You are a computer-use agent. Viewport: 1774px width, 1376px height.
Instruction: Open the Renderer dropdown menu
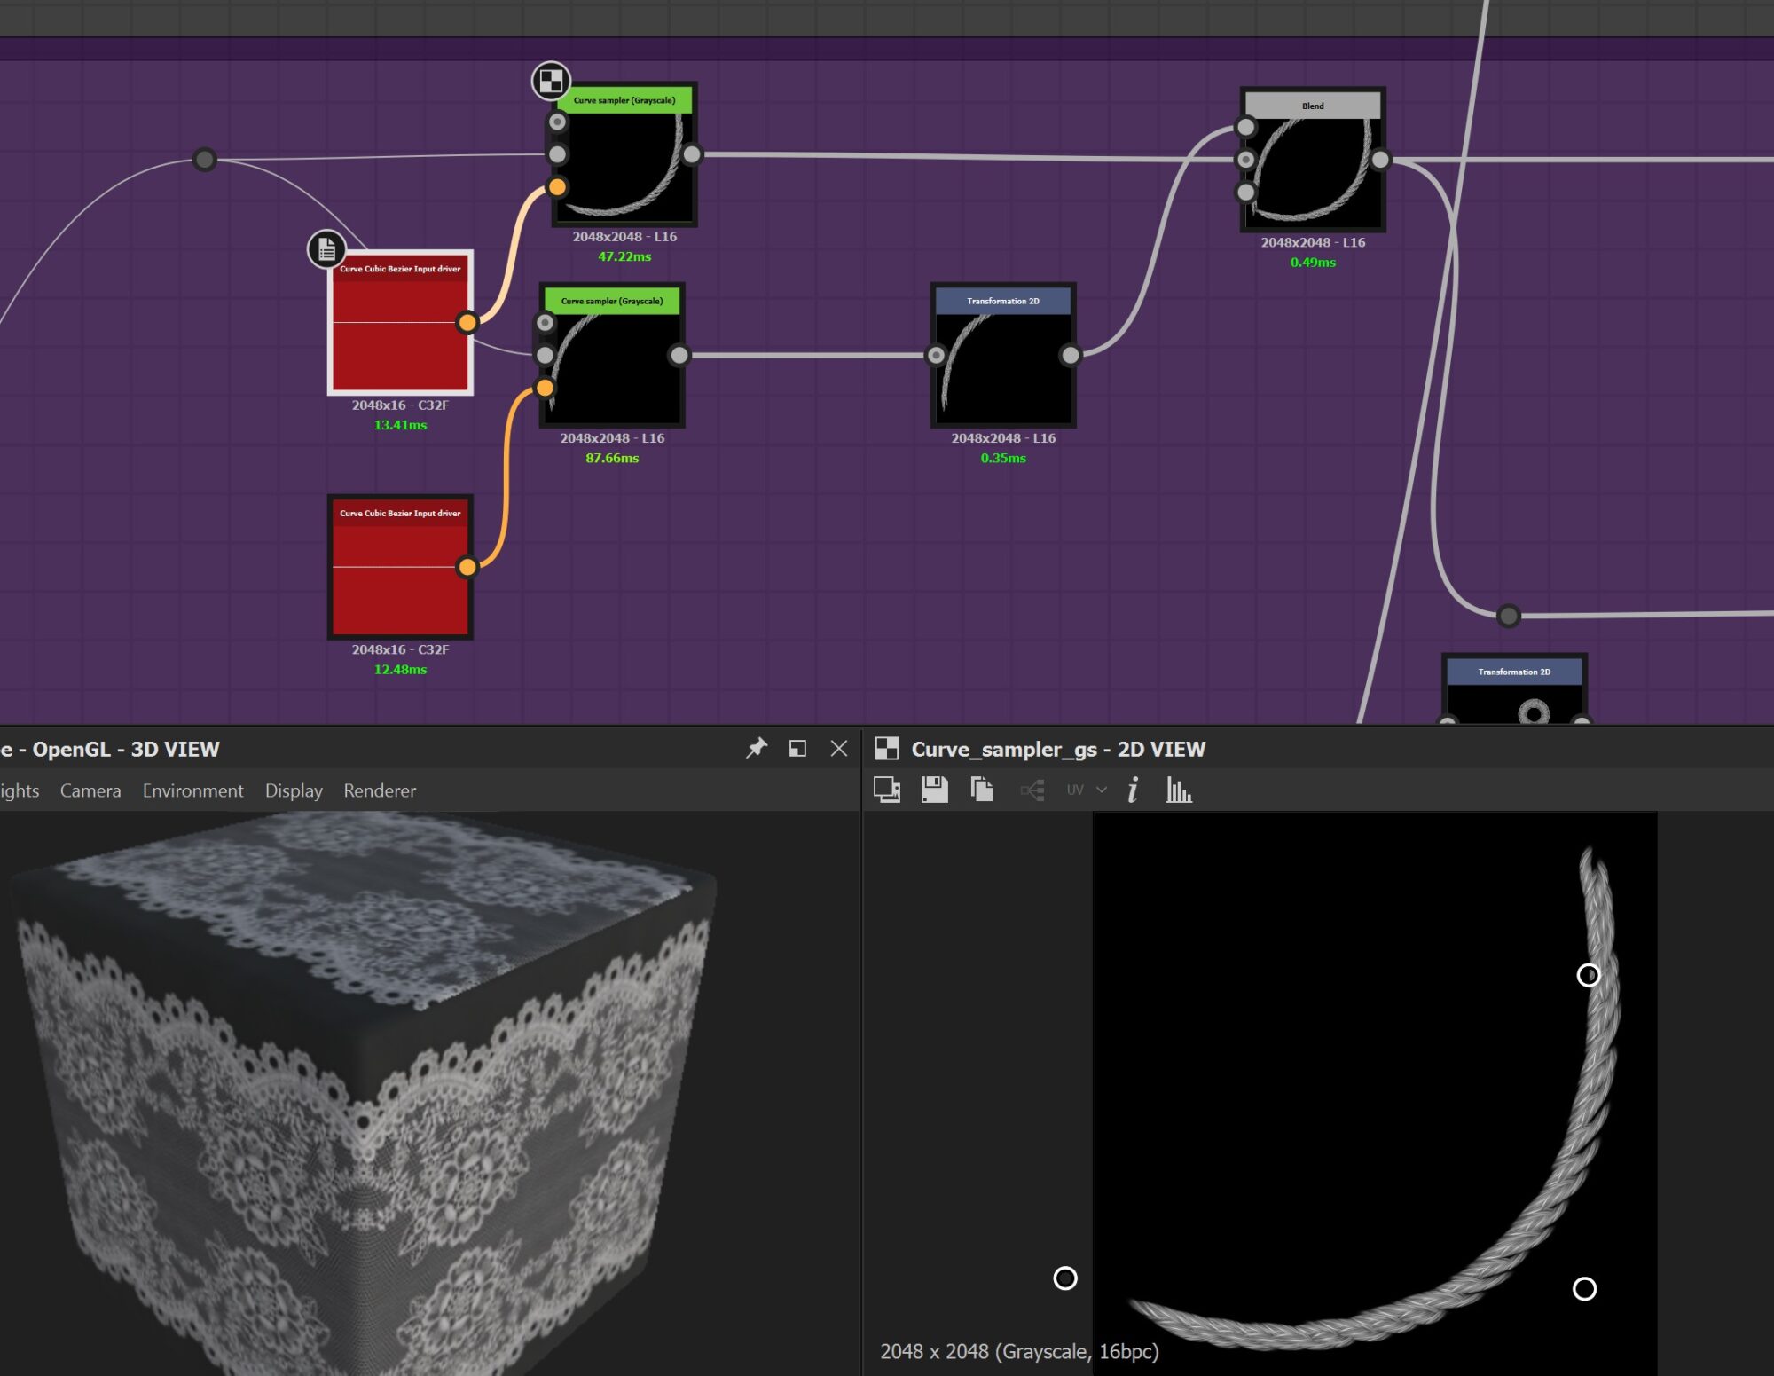380,790
